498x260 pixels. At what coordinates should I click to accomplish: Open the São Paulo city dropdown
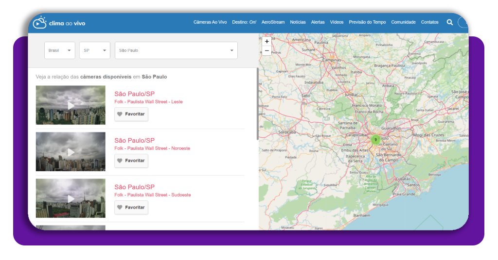(176, 50)
